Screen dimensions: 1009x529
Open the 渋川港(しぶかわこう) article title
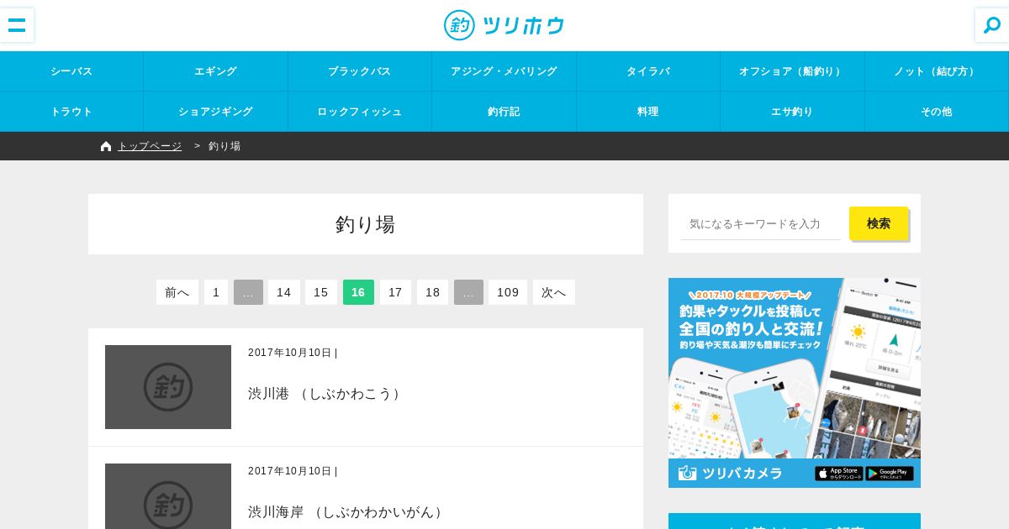point(327,394)
